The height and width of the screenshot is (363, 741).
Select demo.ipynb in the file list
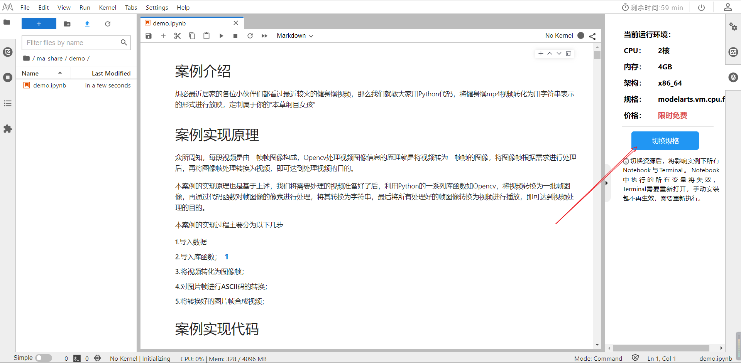pos(76,85)
